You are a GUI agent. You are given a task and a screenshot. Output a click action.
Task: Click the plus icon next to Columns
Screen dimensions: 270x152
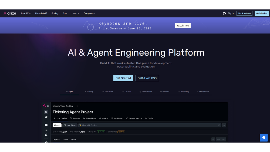pos(213,139)
